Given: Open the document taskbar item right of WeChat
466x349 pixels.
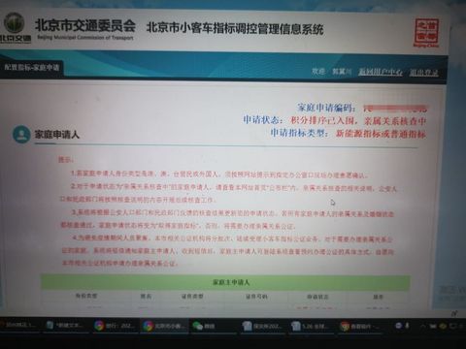Looking at the screenshot, I should (263, 326).
